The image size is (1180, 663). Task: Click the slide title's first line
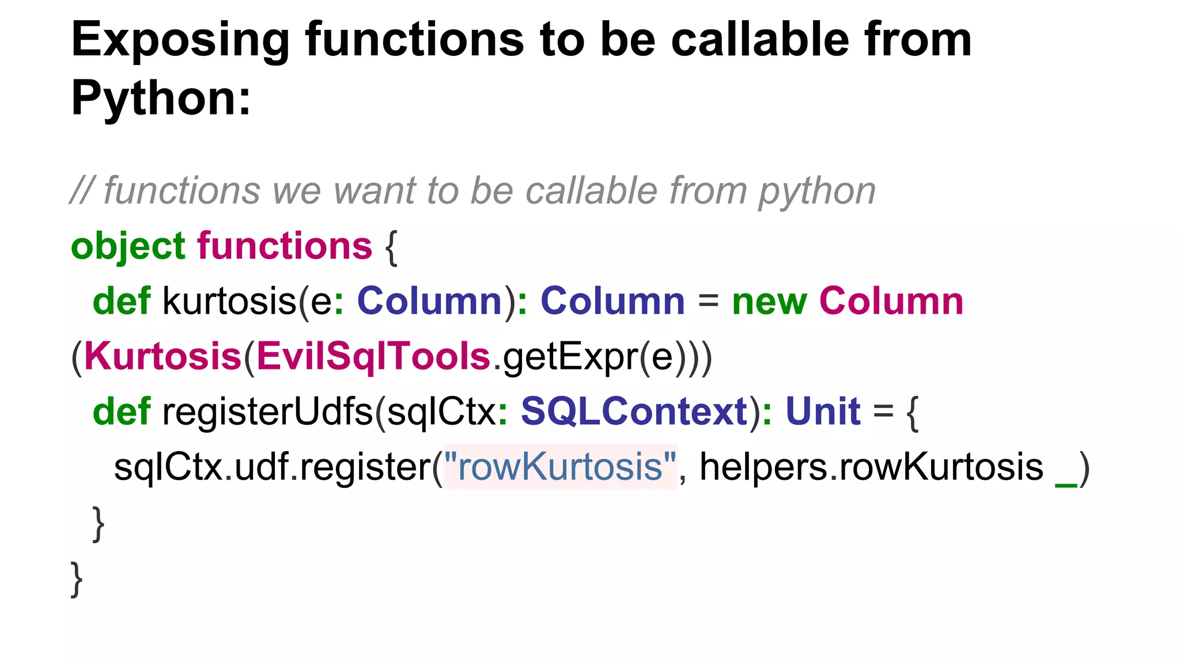[521, 39]
